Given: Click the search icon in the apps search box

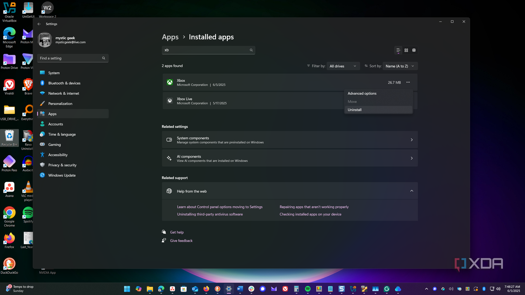Looking at the screenshot, I should point(251,50).
